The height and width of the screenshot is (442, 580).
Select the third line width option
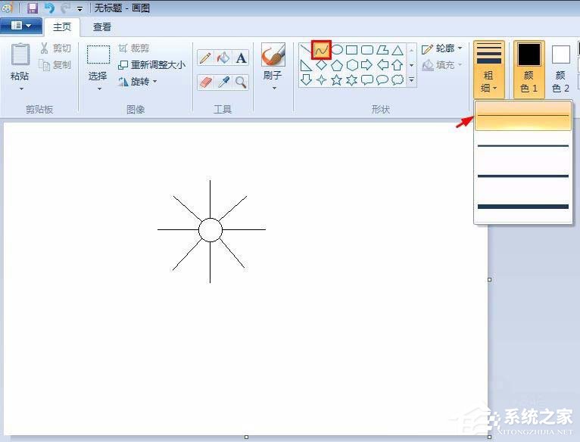tap(523, 176)
